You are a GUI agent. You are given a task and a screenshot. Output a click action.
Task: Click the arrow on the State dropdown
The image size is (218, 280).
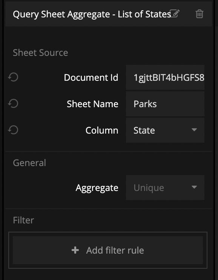[194, 130]
